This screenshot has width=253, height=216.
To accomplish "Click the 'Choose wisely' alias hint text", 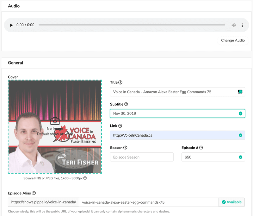I will tap(89, 211).
